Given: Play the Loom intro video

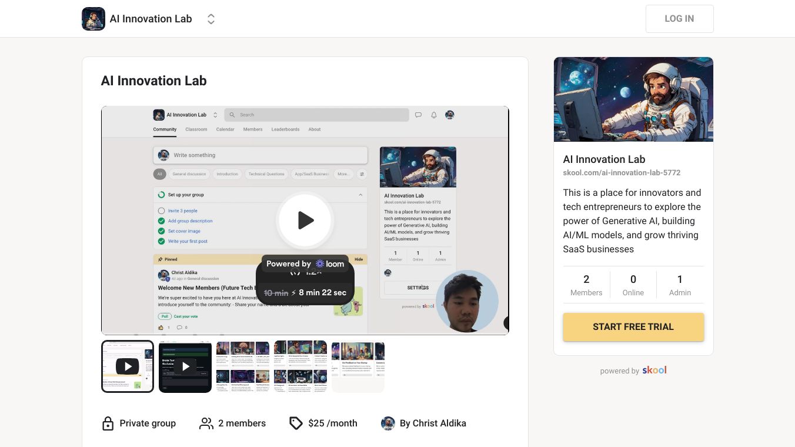Looking at the screenshot, I should (305, 221).
